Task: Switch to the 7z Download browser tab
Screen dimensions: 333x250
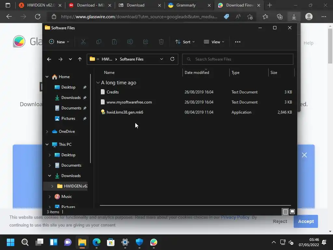Action: [139, 5]
